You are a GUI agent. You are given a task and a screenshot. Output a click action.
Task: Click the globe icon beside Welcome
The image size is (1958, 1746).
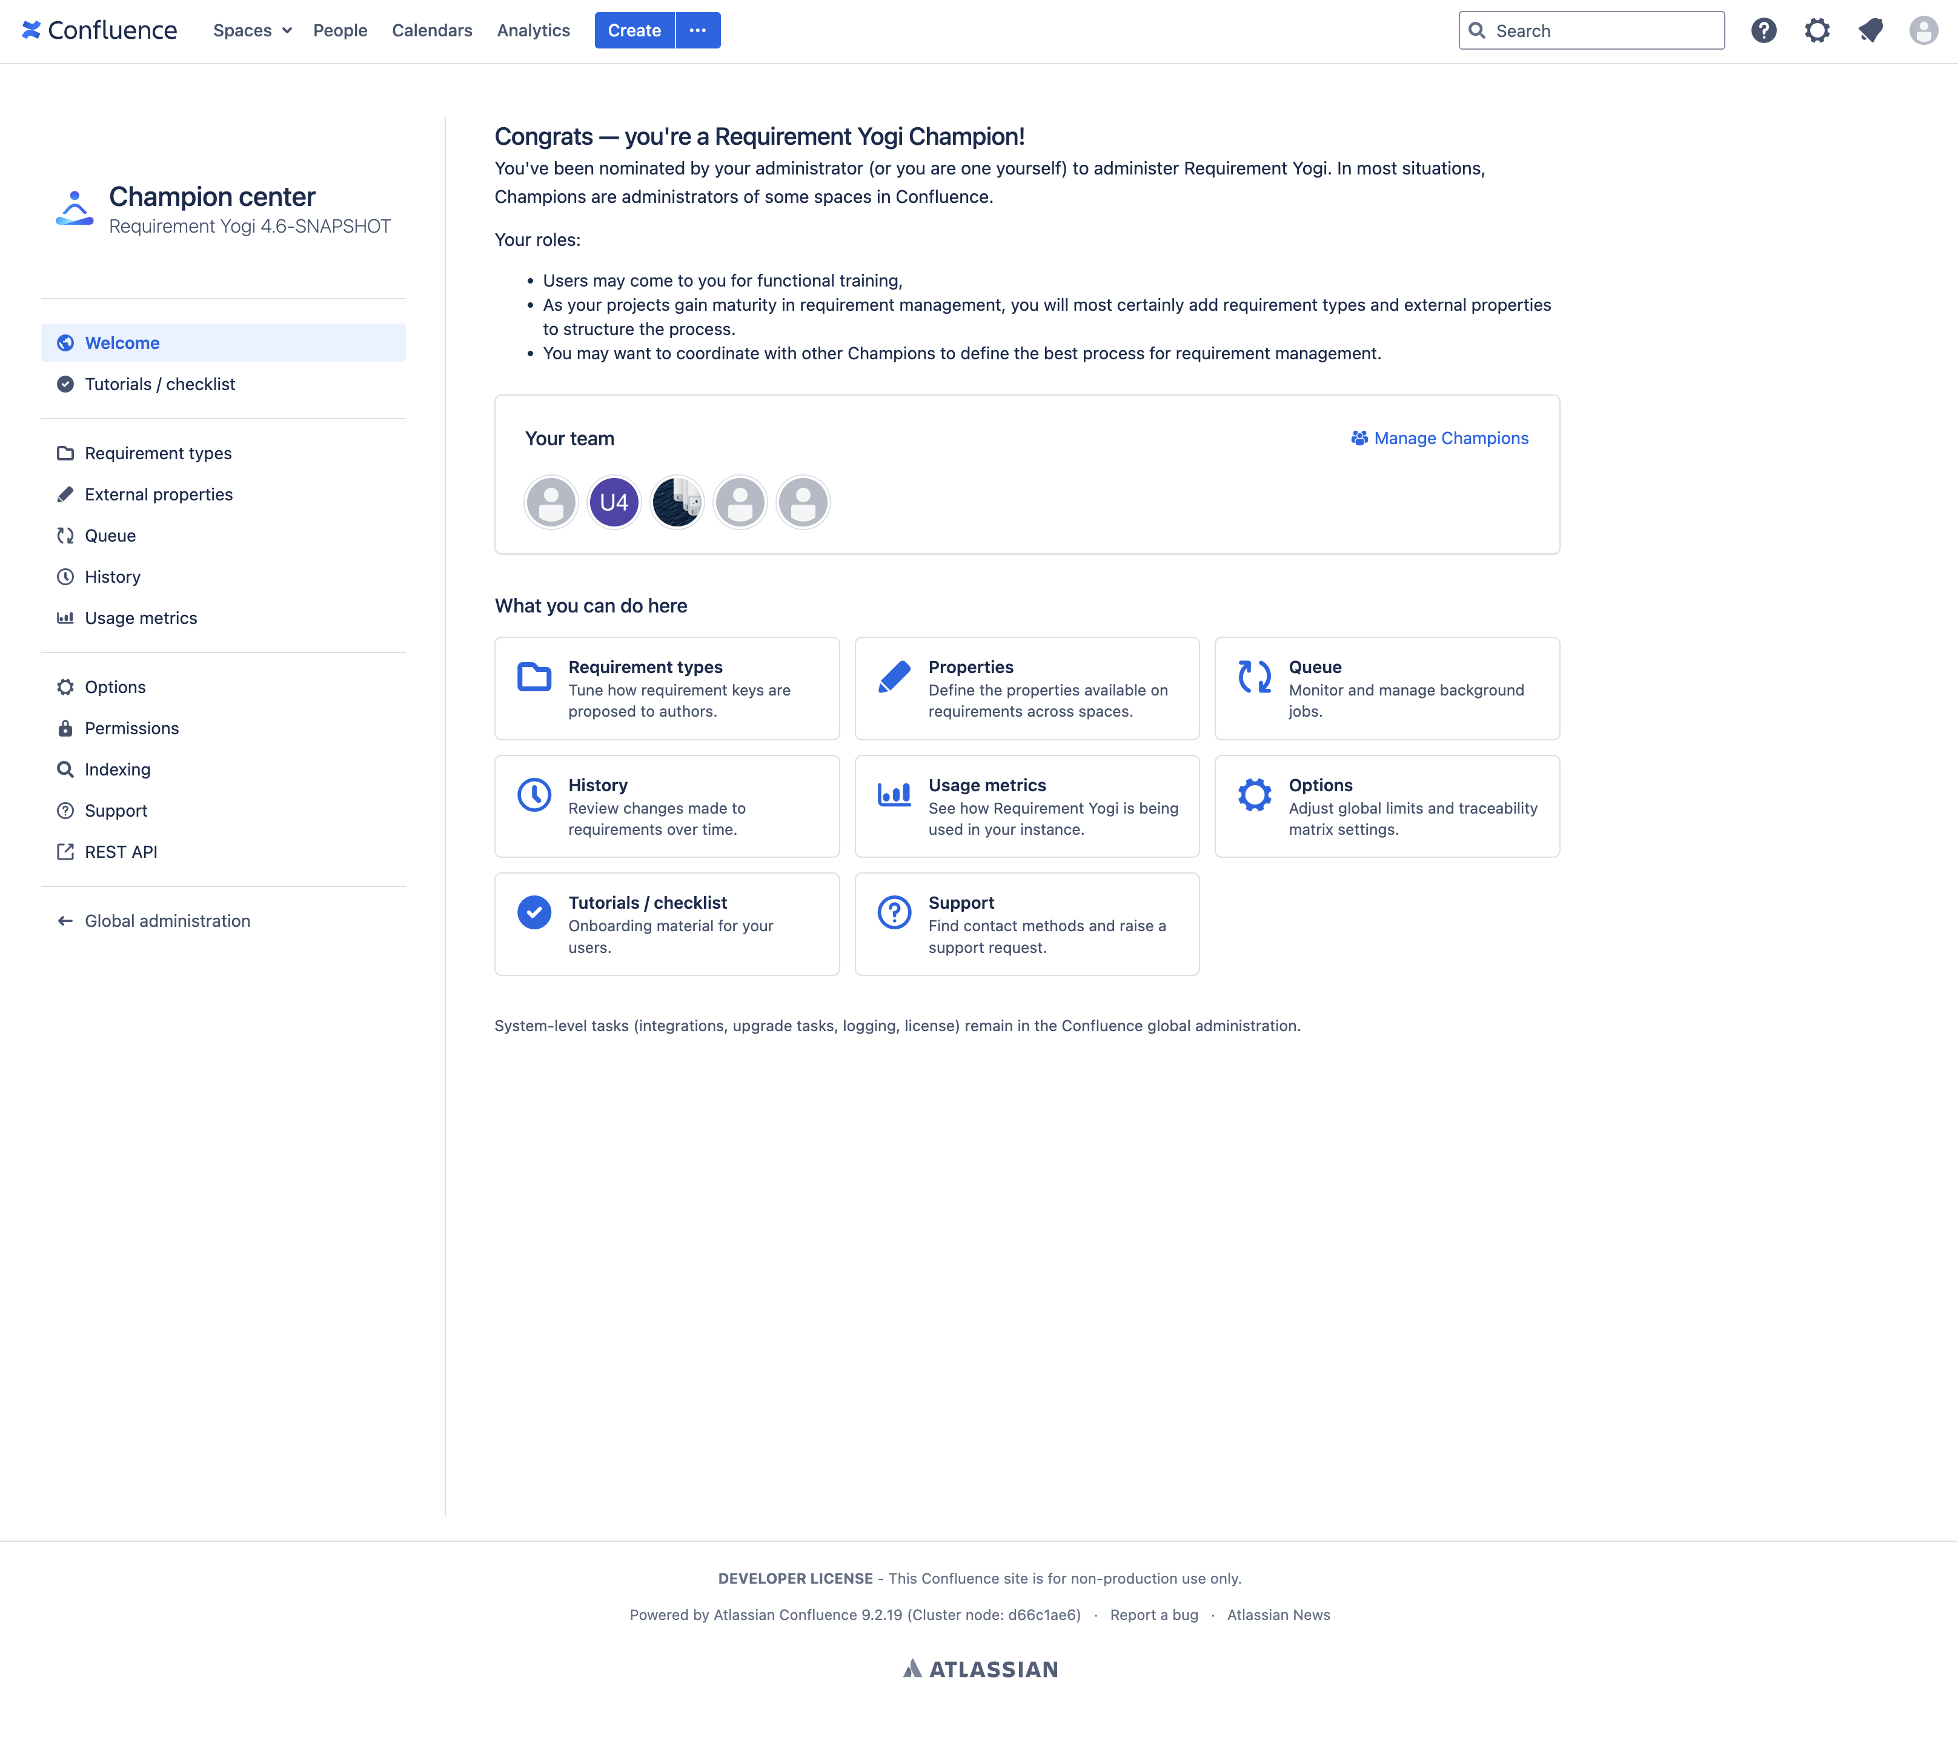tap(65, 344)
